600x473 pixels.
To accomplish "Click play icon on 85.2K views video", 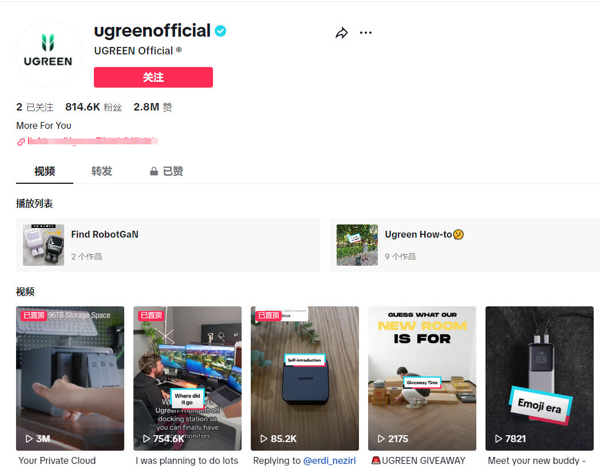I will click(264, 439).
